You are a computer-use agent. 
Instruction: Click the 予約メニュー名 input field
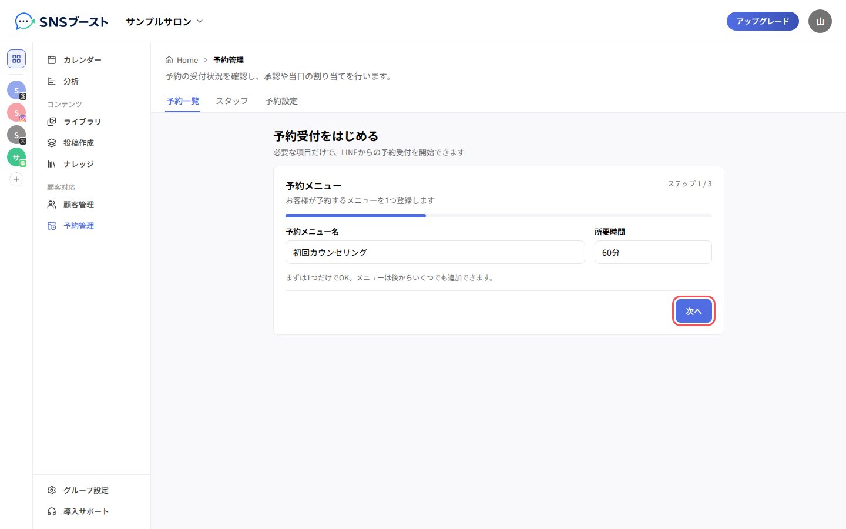pos(435,252)
